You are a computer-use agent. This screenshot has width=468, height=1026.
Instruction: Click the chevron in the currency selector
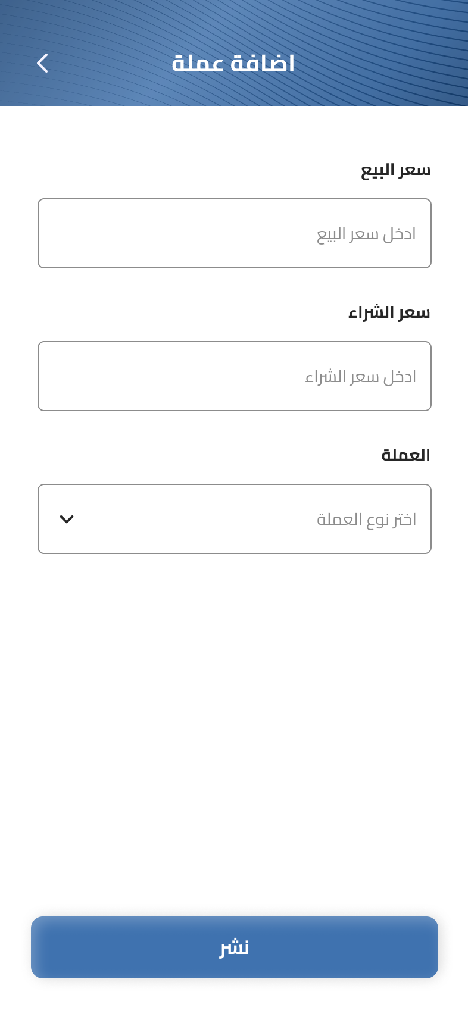click(x=67, y=519)
